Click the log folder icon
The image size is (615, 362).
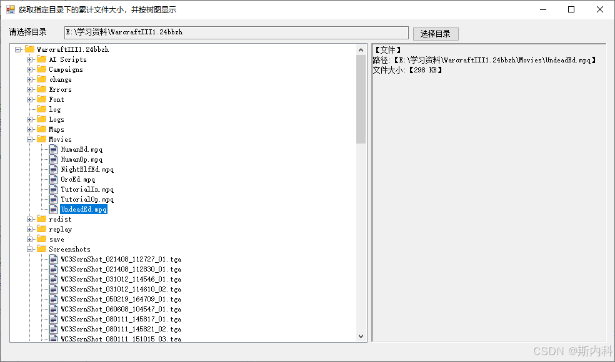42,109
